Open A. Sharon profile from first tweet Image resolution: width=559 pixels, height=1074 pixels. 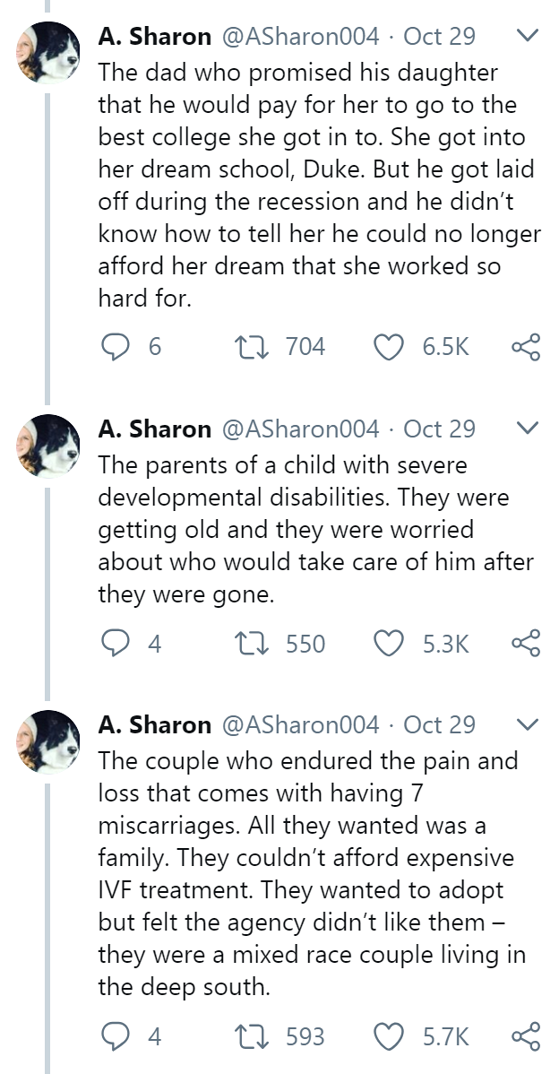[155, 36]
